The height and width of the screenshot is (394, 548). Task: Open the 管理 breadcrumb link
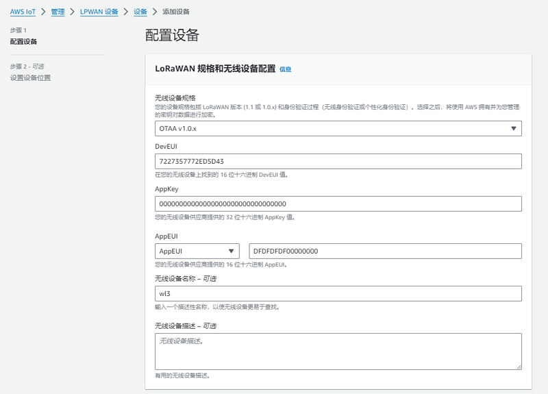pyautogui.click(x=58, y=12)
